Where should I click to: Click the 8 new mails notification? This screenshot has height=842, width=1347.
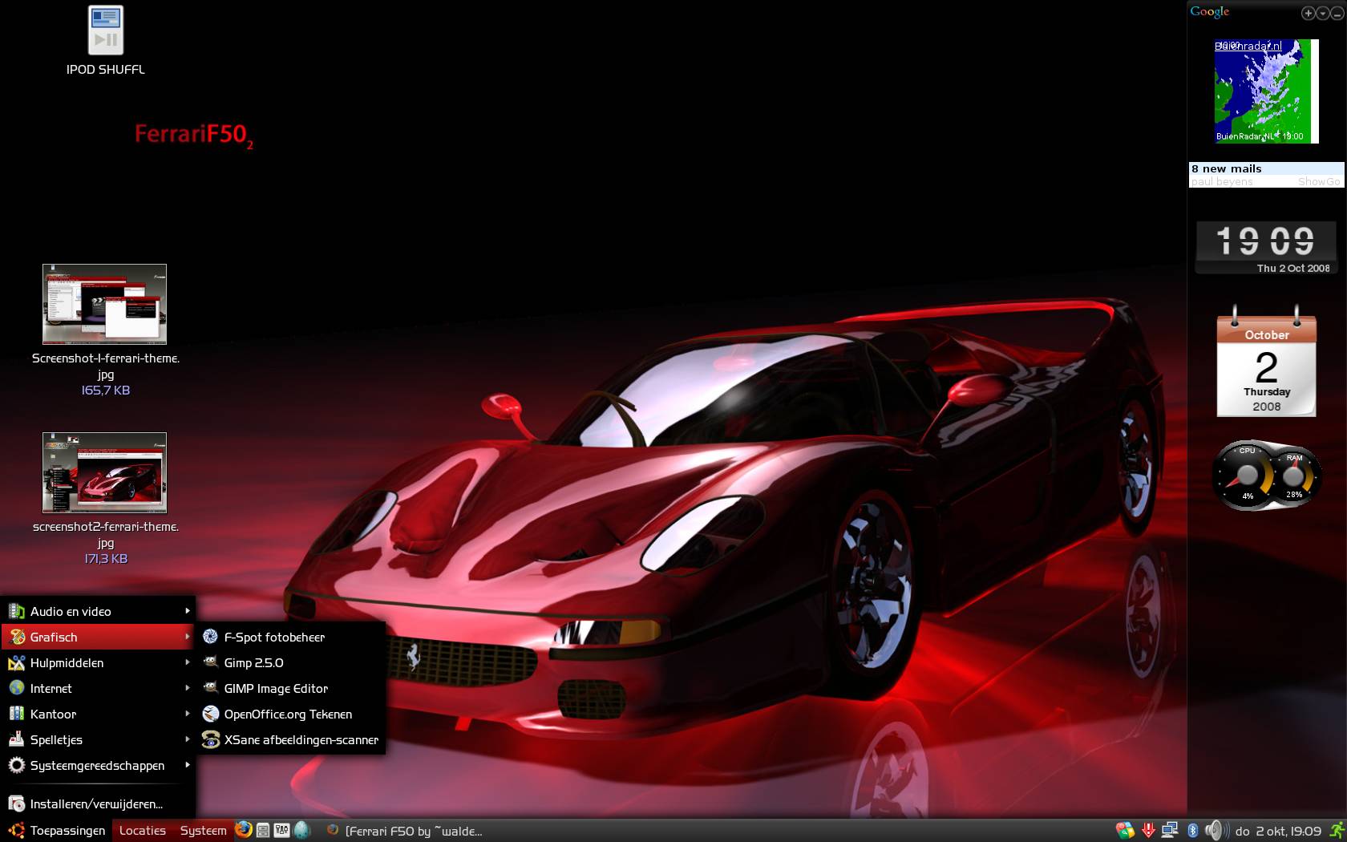coord(1226,168)
